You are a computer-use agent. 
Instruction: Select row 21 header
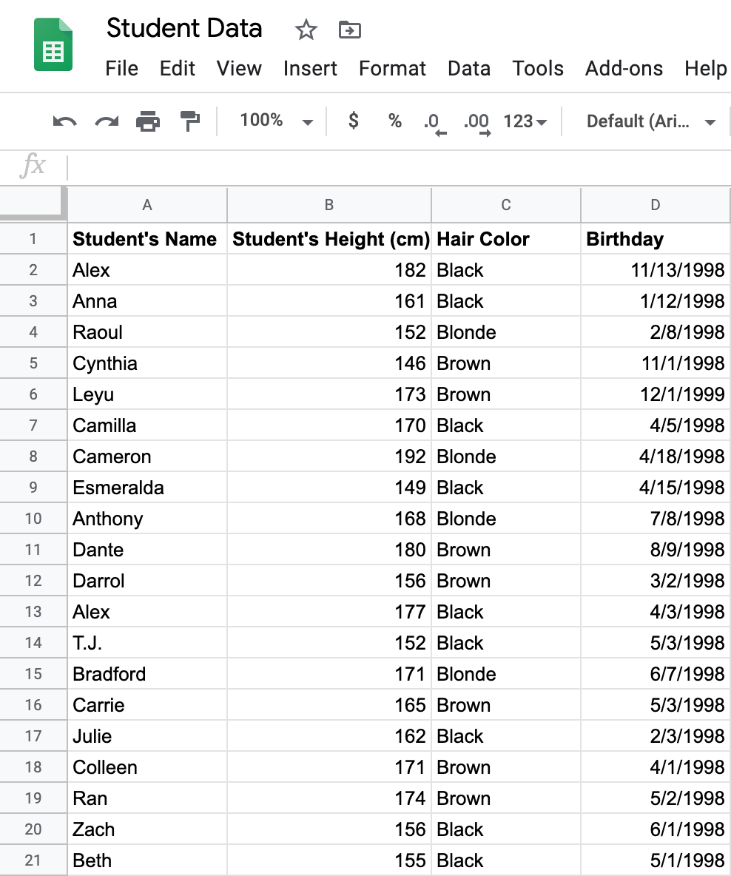click(33, 860)
